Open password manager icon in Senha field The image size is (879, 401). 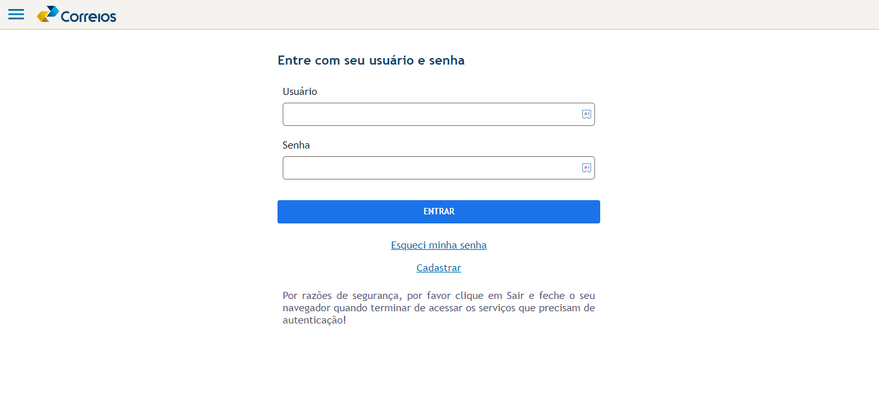[x=586, y=168]
